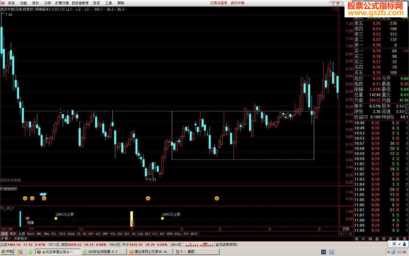This screenshot has width=409, height=256.
Task: Switch to 360安全浏览器 taskbar window
Action: click(x=104, y=252)
